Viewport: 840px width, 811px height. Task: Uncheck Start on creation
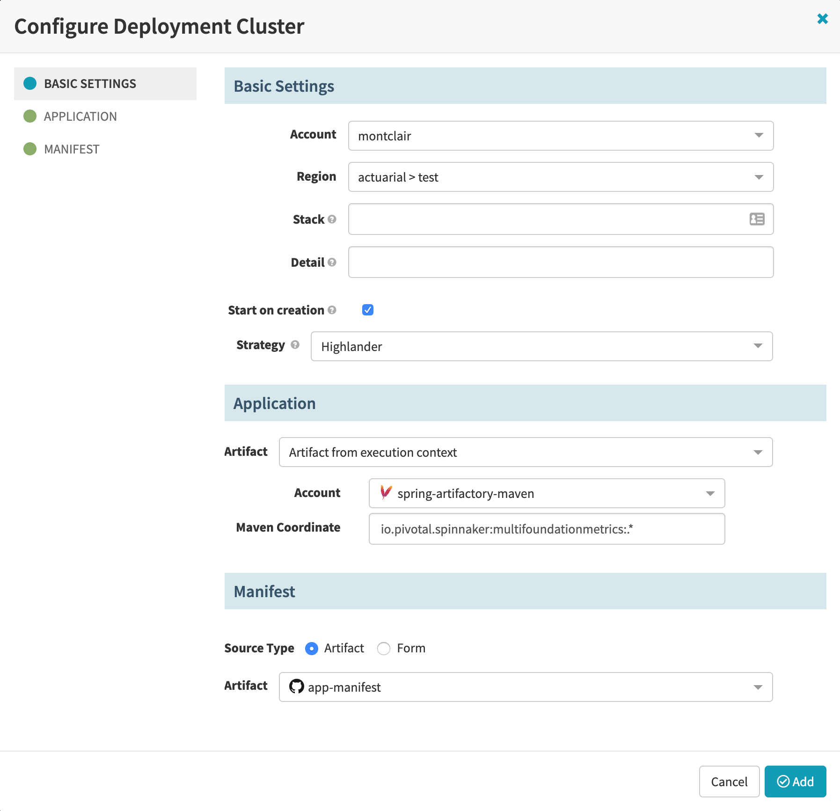pyautogui.click(x=368, y=310)
